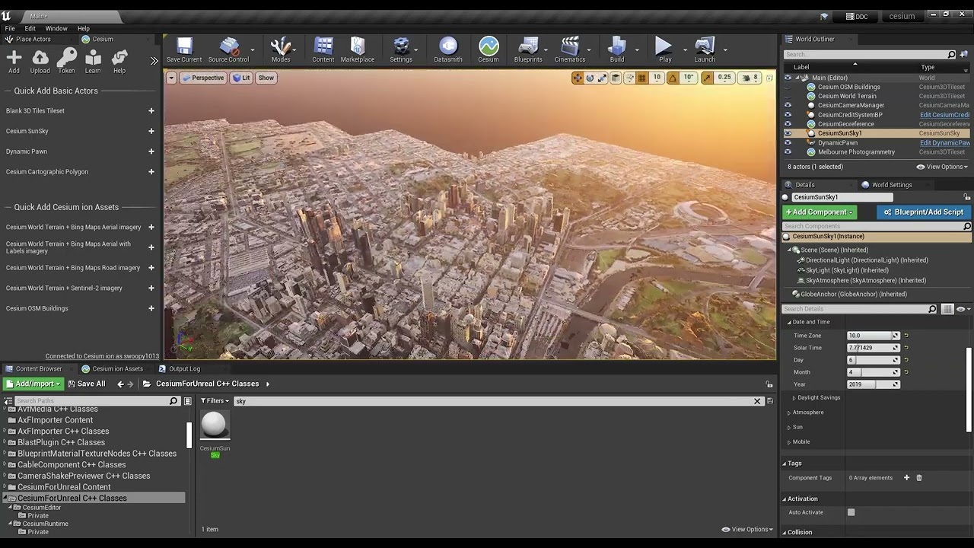The image size is (974, 548).
Task: Click the Build toolbar icon
Action: point(617,49)
